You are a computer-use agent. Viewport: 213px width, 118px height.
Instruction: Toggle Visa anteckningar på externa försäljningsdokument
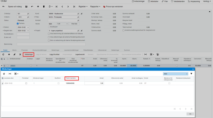[x=49, y=37]
